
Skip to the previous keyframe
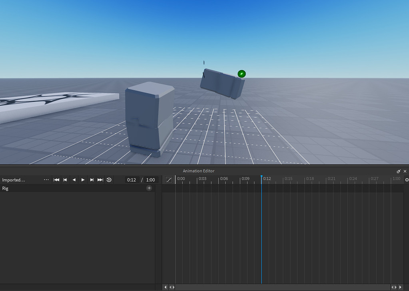point(65,180)
